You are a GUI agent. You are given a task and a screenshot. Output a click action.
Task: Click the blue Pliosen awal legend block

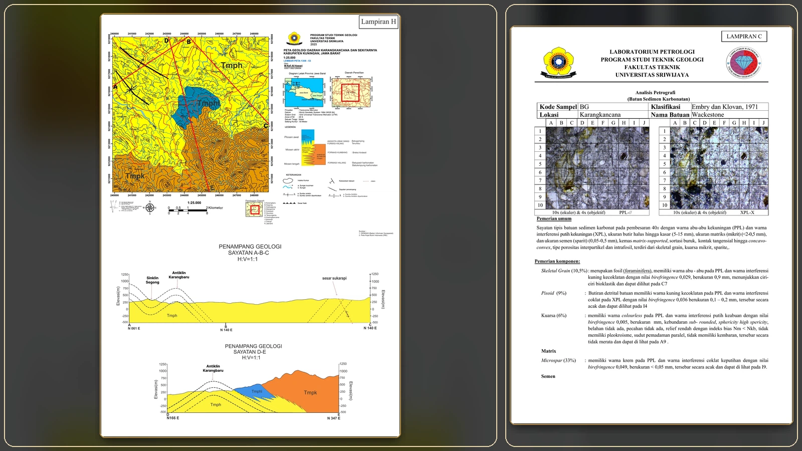click(307, 137)
